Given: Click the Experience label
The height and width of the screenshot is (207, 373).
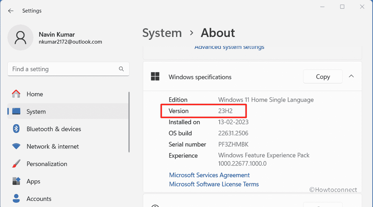Looking at the screenshot, I should (183, 156).
